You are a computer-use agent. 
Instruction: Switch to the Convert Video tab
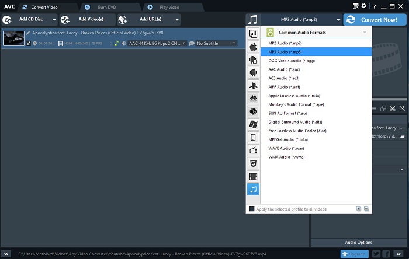(44, 7)
